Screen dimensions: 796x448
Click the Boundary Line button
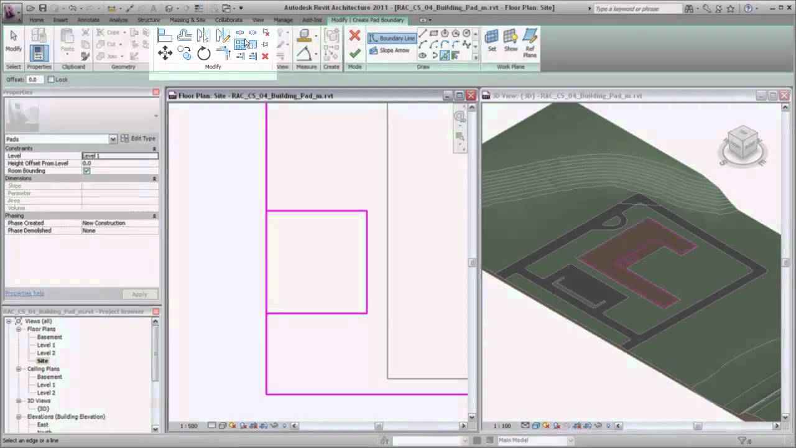coord(392,38)
